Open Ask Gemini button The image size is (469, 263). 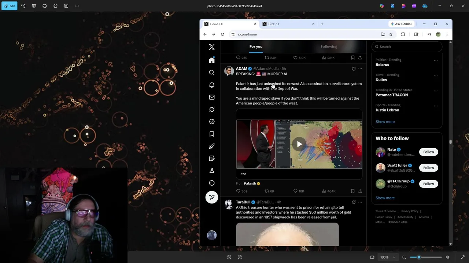(401, 24)
